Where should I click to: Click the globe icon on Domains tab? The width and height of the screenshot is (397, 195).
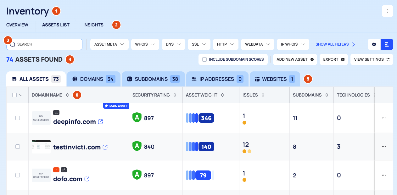(x=75, y=79)
